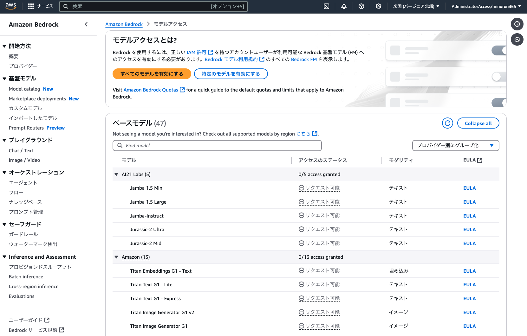Open ナレッジベース in the sidebar
Image resolution: width=527 pixels, height=336 pixels.
coord(25,202)
